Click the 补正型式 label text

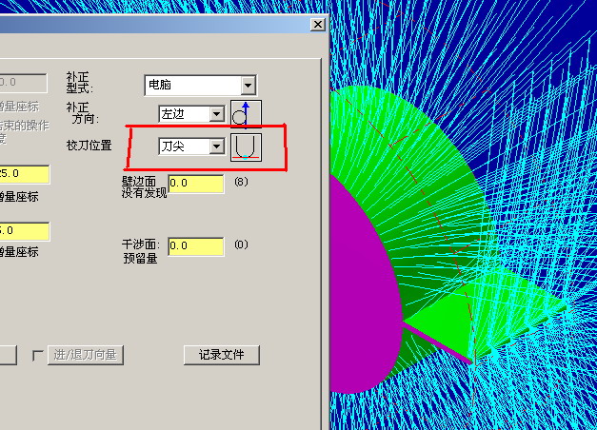pos(80,83)
